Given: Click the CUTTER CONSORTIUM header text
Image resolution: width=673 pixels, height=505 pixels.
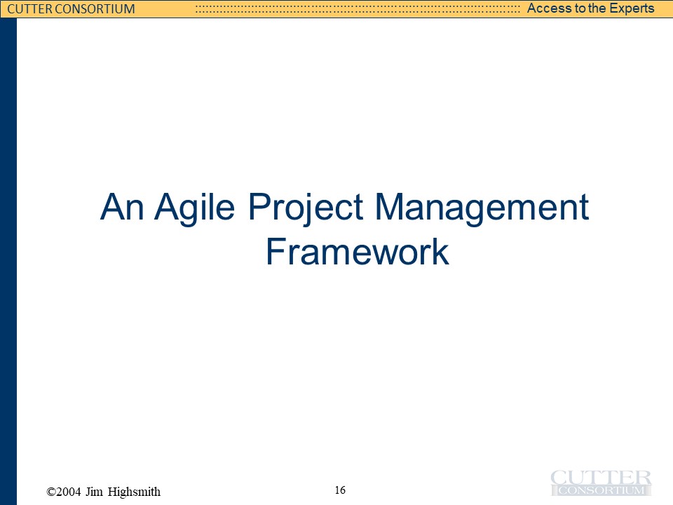Looking at the screenshot, I should pos(72,9).
